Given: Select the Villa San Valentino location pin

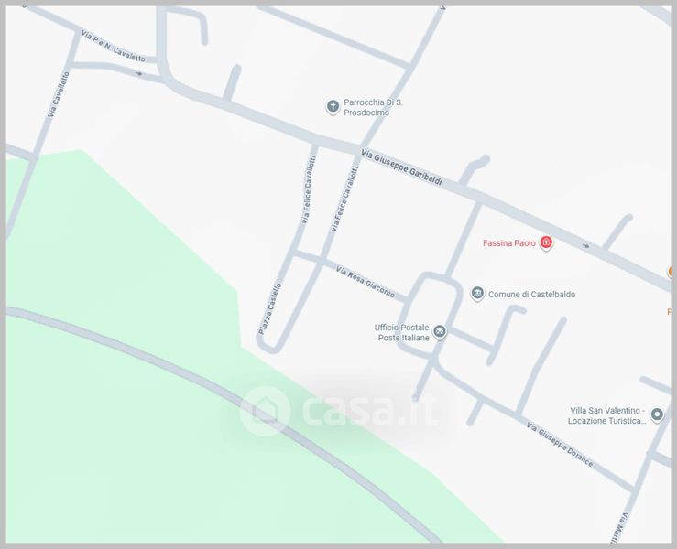Looking at the screenshot, I should 657,414.
